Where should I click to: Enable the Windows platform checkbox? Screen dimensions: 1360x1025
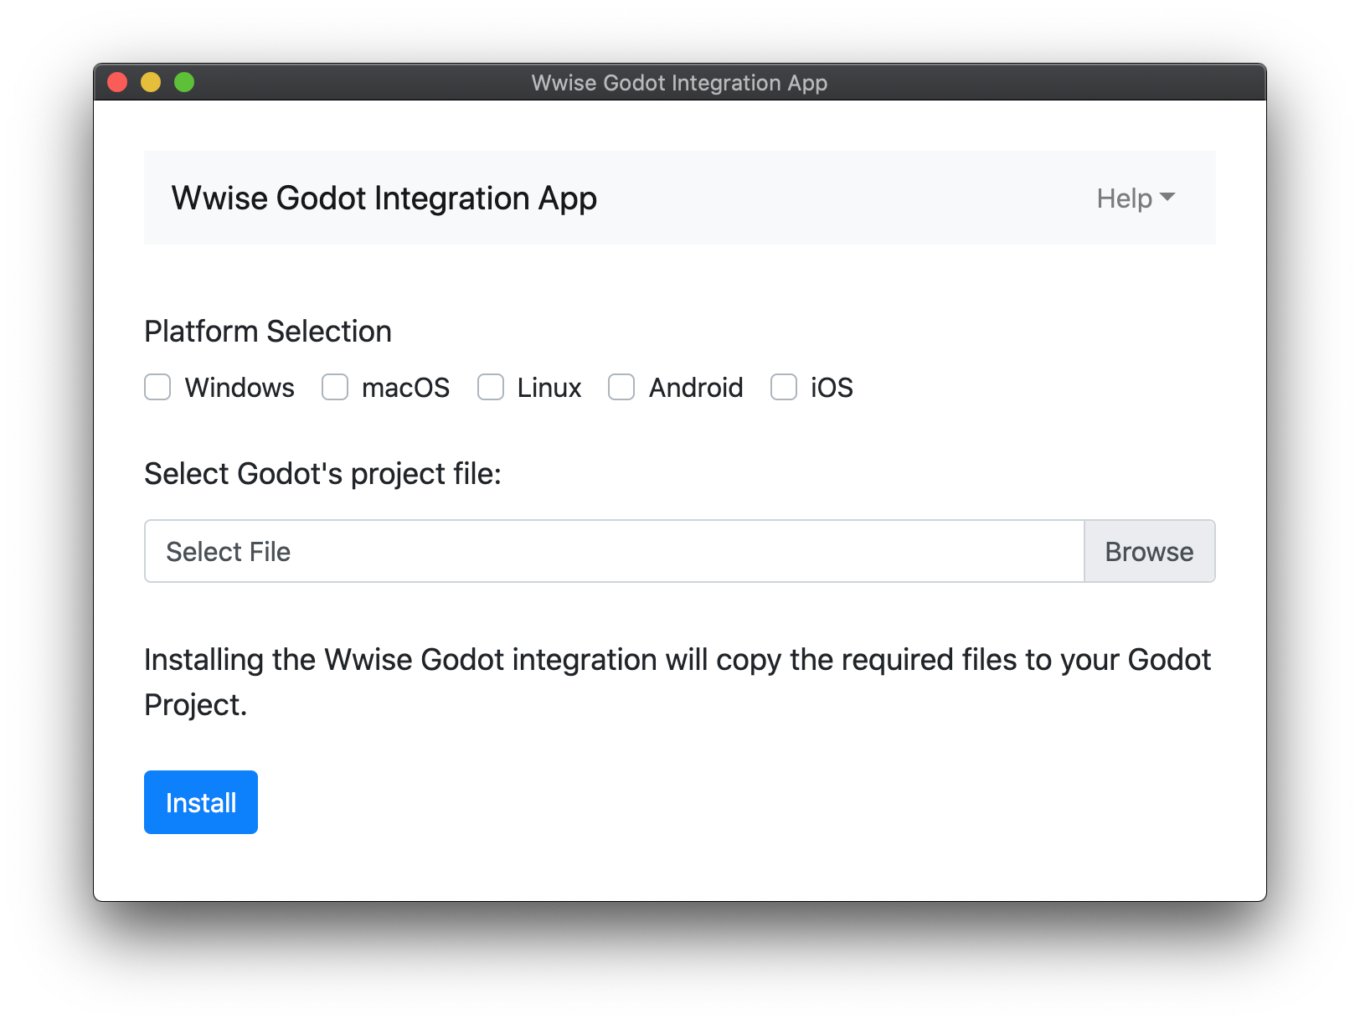157,387
